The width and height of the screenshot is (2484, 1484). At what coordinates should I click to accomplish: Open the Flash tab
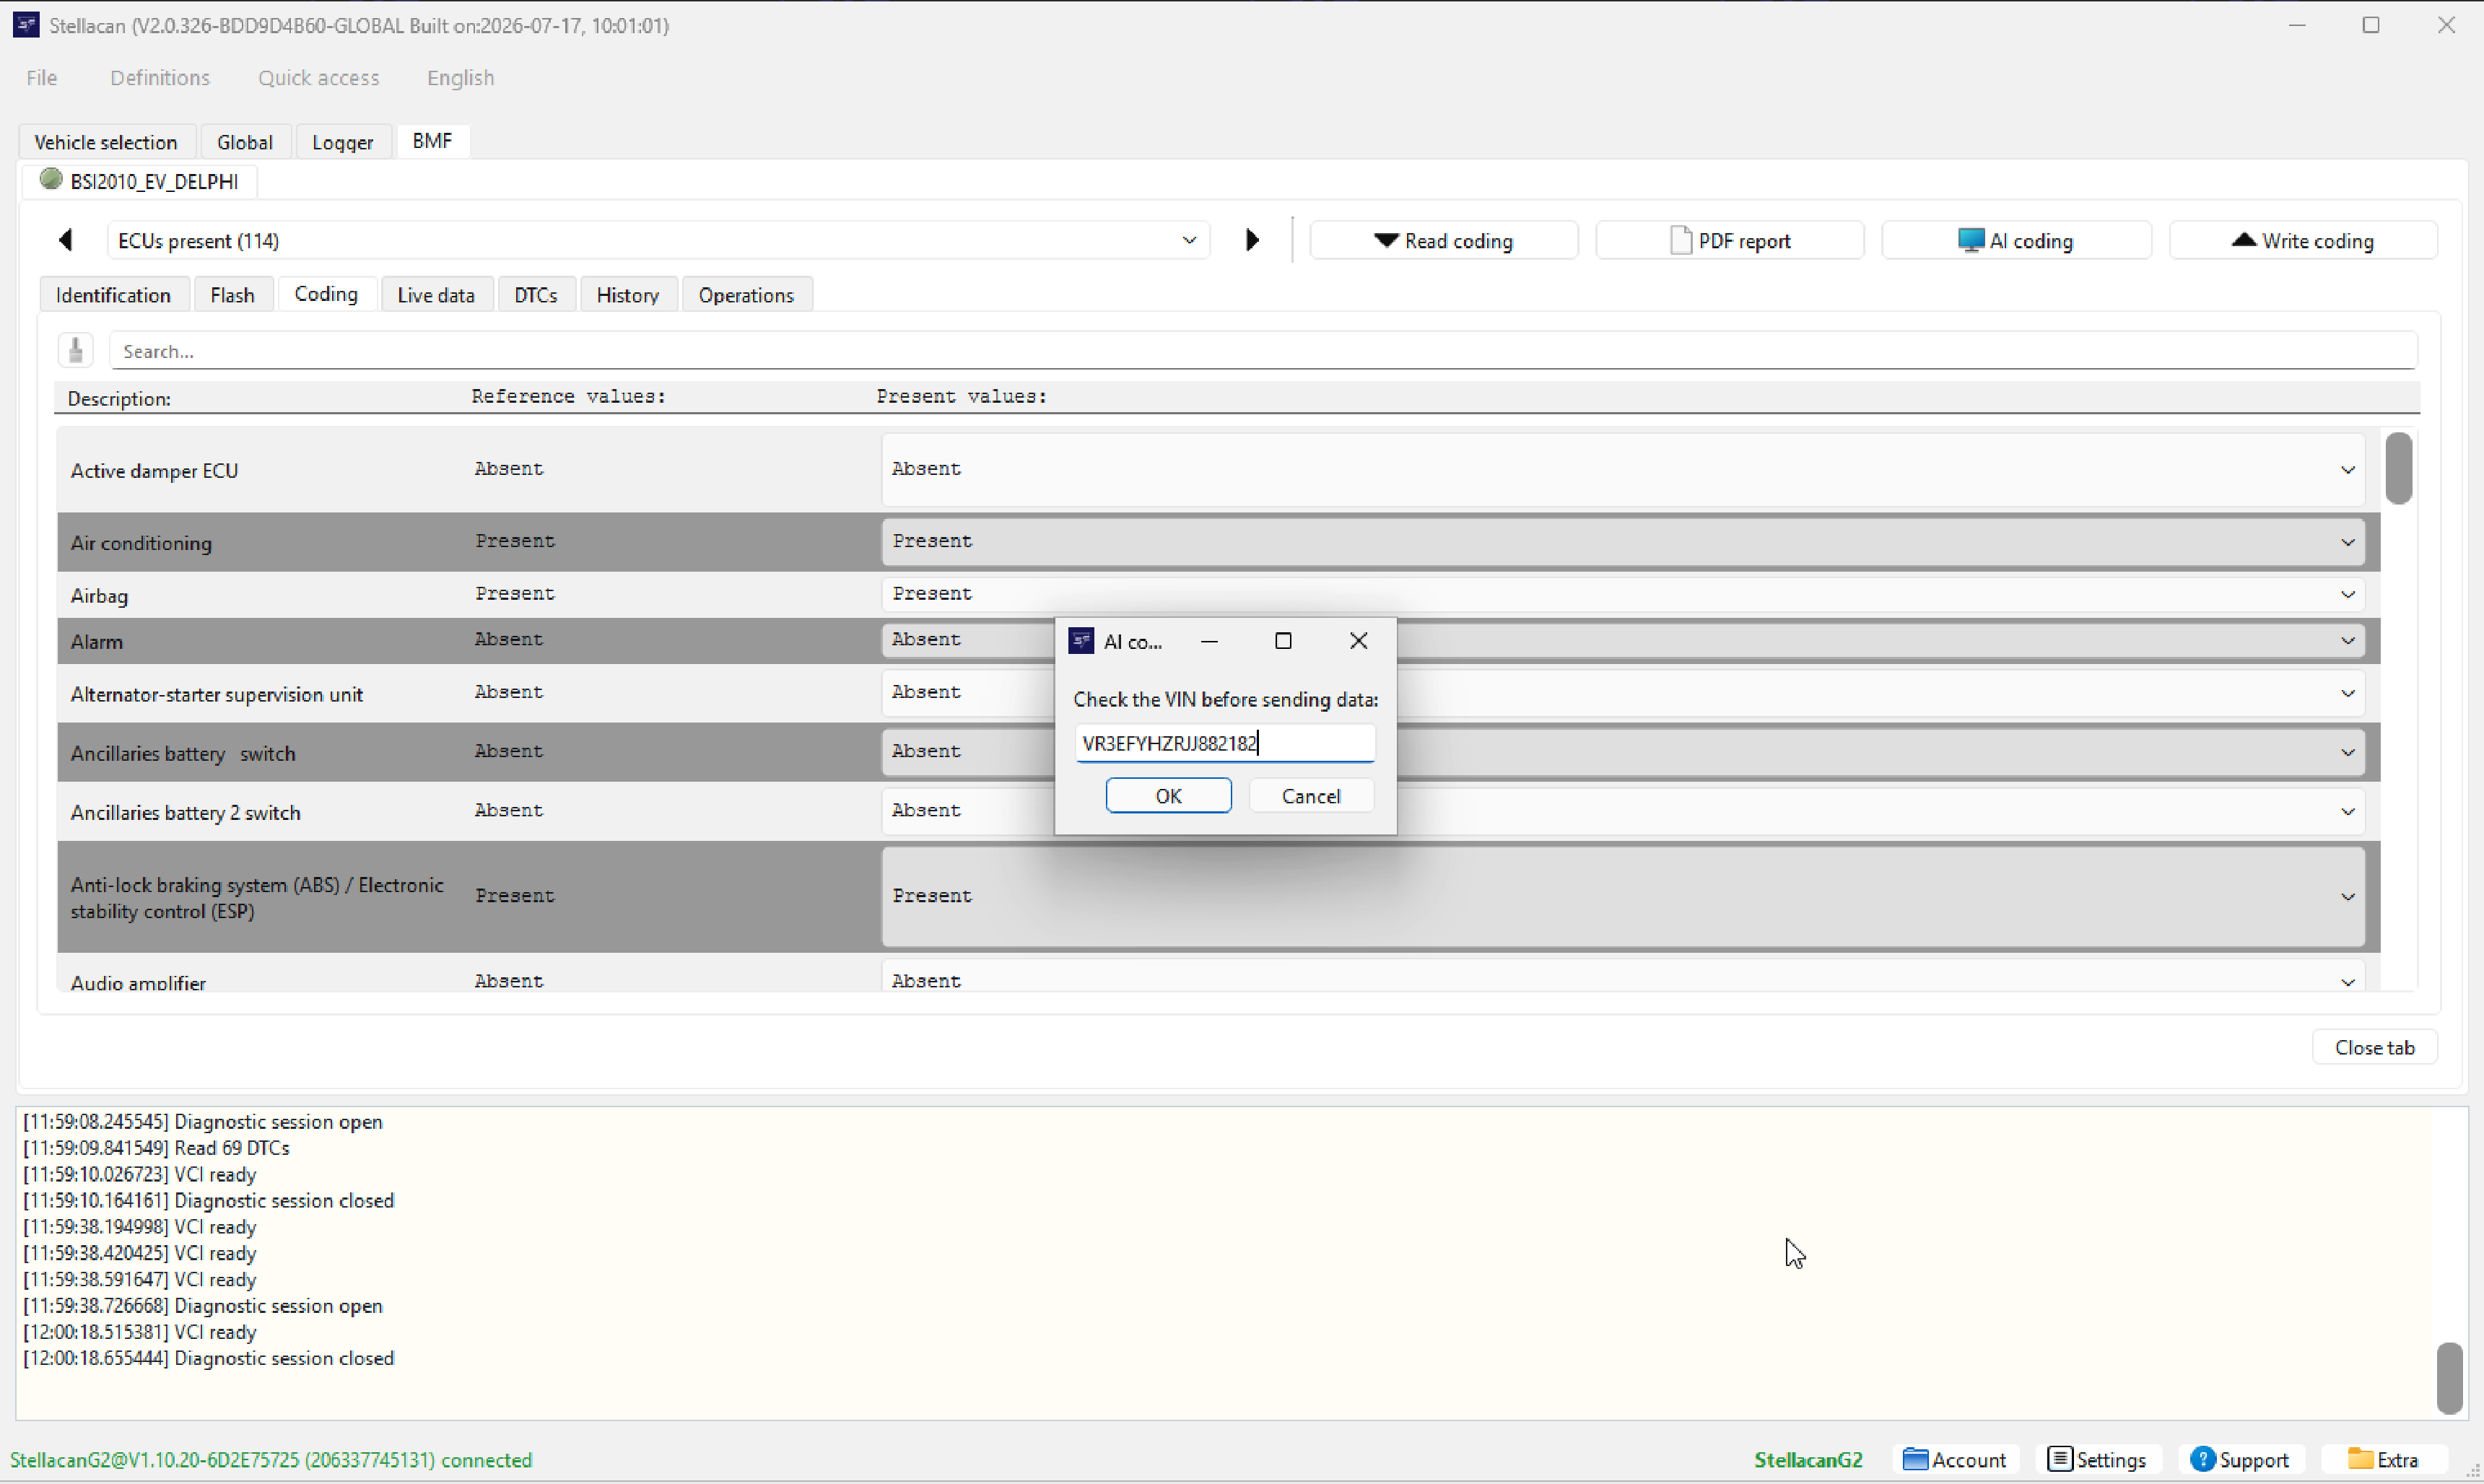[232, 295]
